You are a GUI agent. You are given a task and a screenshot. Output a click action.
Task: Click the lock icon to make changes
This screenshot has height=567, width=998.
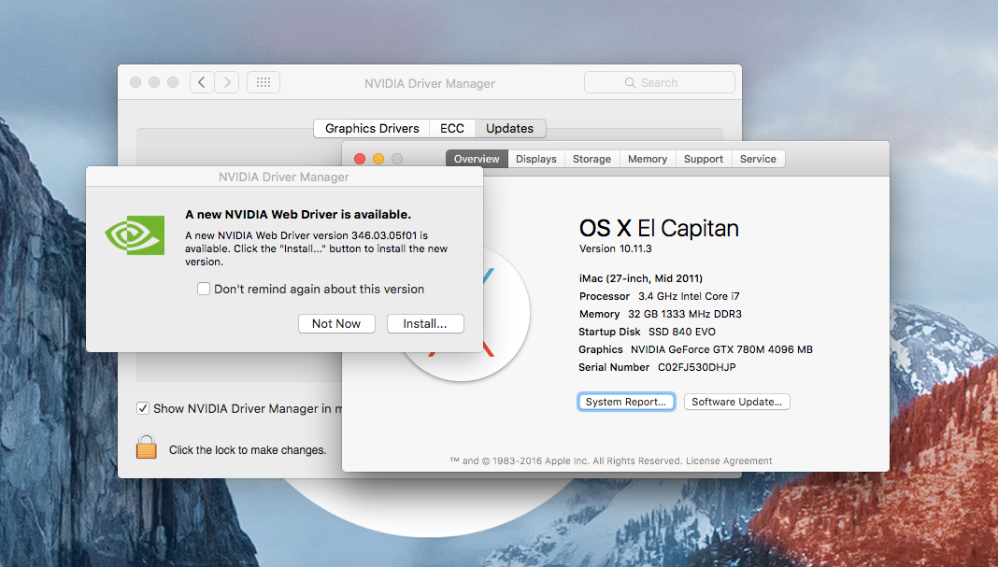click(x=147, y=447)
